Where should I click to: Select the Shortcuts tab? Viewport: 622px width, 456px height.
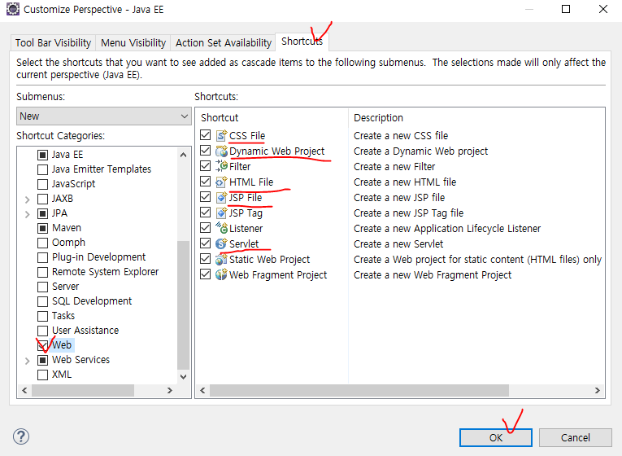pyautogui.click(x=302, y=42)
